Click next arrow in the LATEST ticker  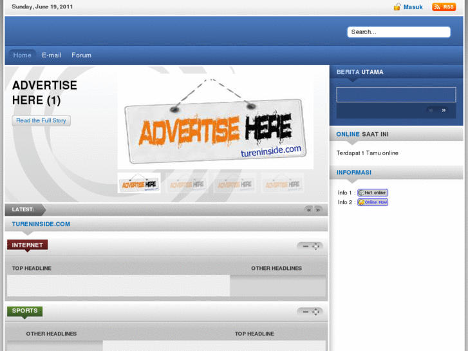(x=318, y=210)
